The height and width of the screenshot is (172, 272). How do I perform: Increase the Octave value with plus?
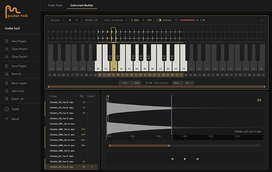coord(77,20)
